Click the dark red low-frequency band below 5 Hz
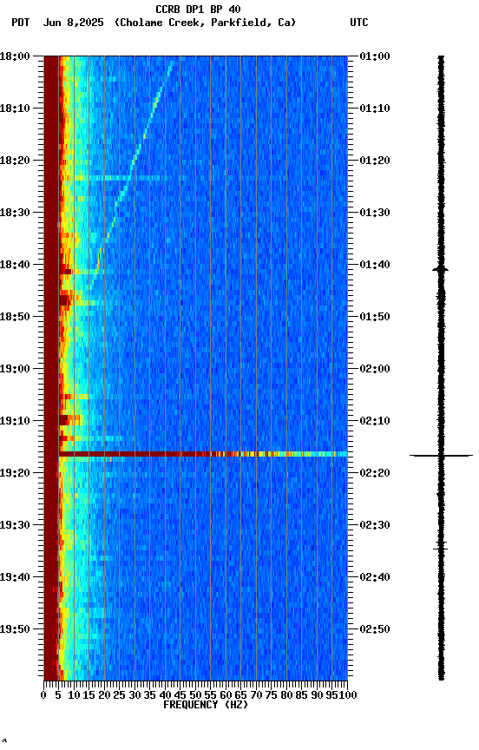The width and height of the screenshot is (479, 750). (51, 368)
